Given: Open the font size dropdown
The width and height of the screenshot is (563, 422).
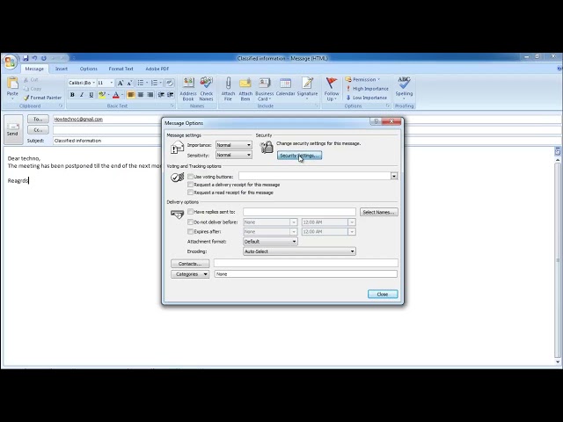Looking at the screenshot, I should pyautogui.click(x=112, y=83).
